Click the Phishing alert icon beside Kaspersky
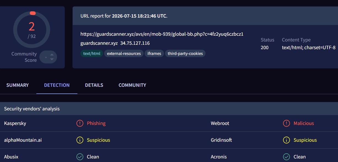Screen dimensions: 338x162 pos(80,123)
